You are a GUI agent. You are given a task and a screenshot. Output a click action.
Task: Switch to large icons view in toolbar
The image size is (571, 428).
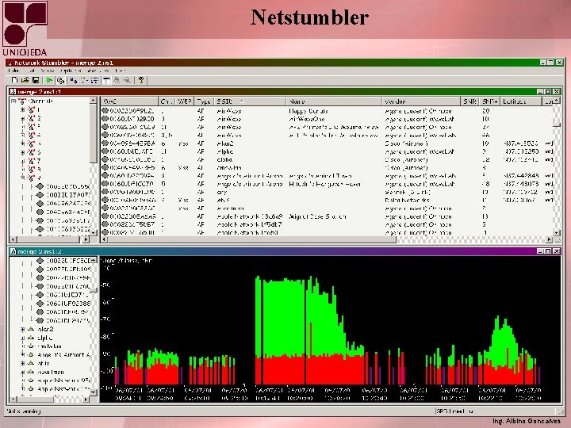point(73,80)
